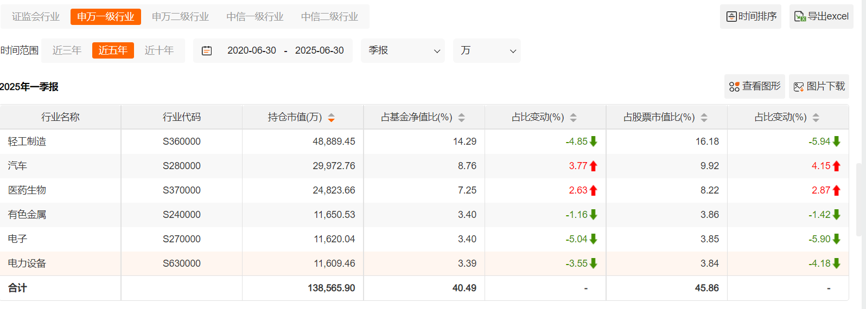
Task: Click industry code S270000
Action: [182, 239]
